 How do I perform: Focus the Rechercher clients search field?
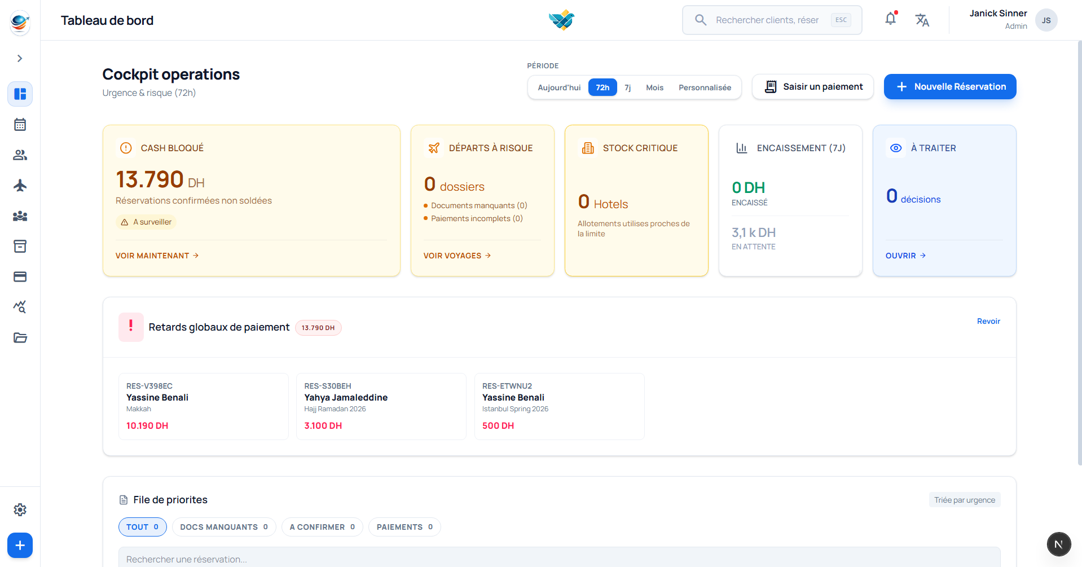click(767, 20)
